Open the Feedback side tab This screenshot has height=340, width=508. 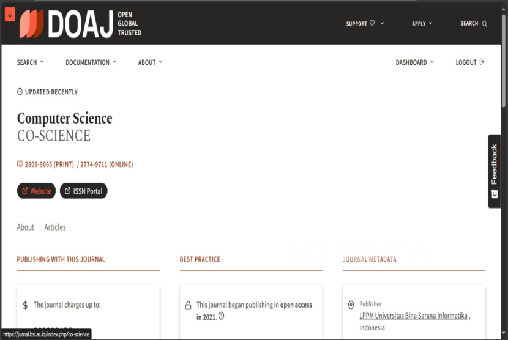click(x=495, y=171)
